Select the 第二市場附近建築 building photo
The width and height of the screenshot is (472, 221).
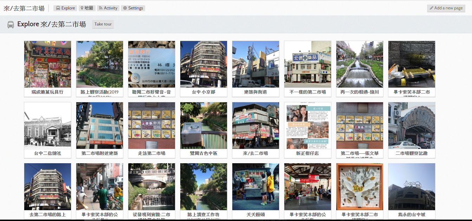(99, 125)
